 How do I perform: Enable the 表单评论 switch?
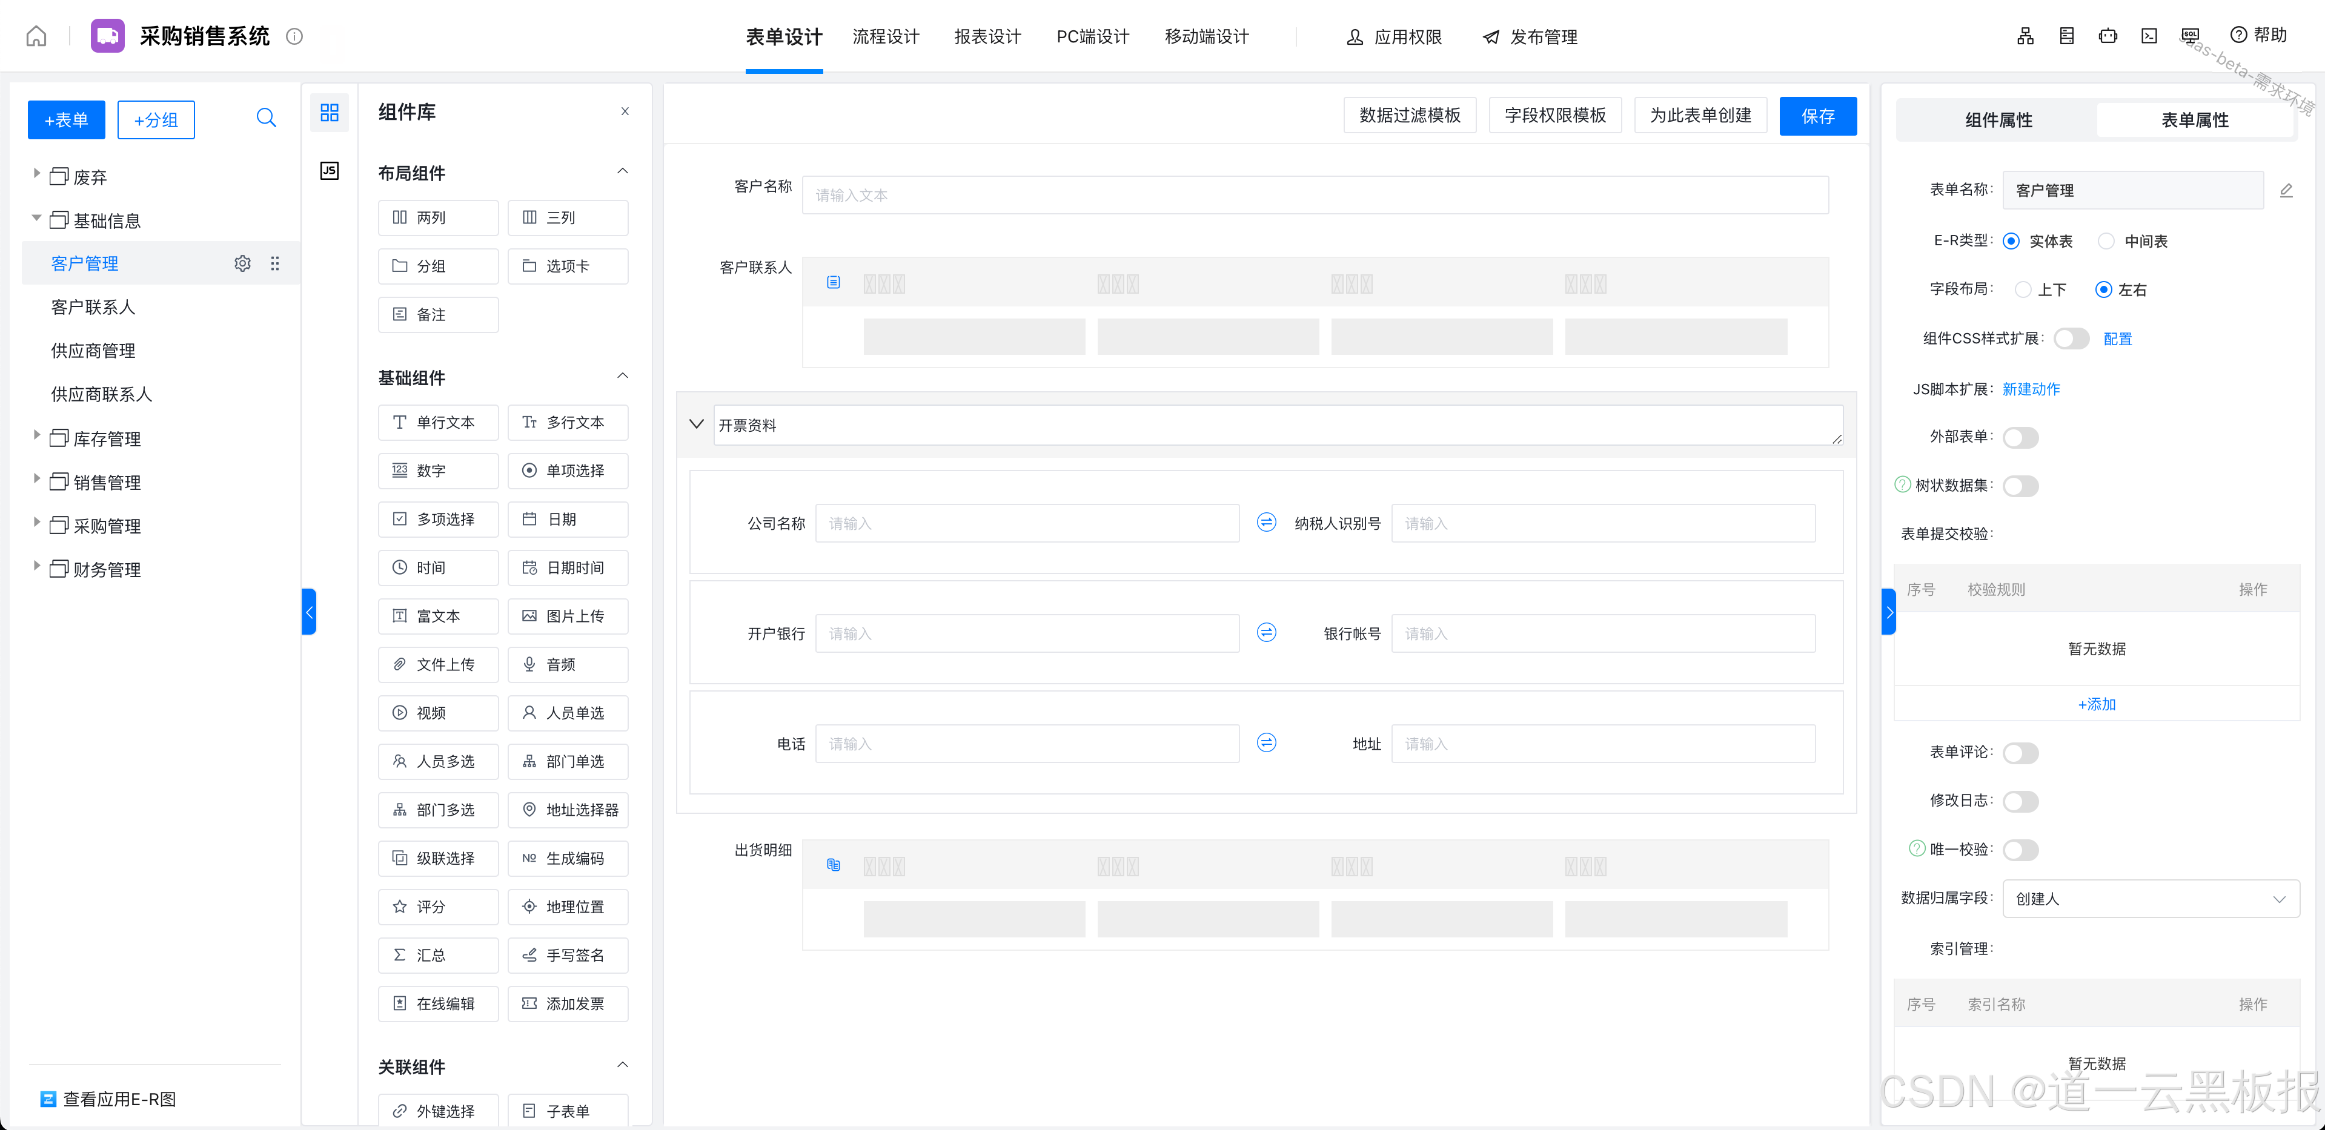[2020, 753]
